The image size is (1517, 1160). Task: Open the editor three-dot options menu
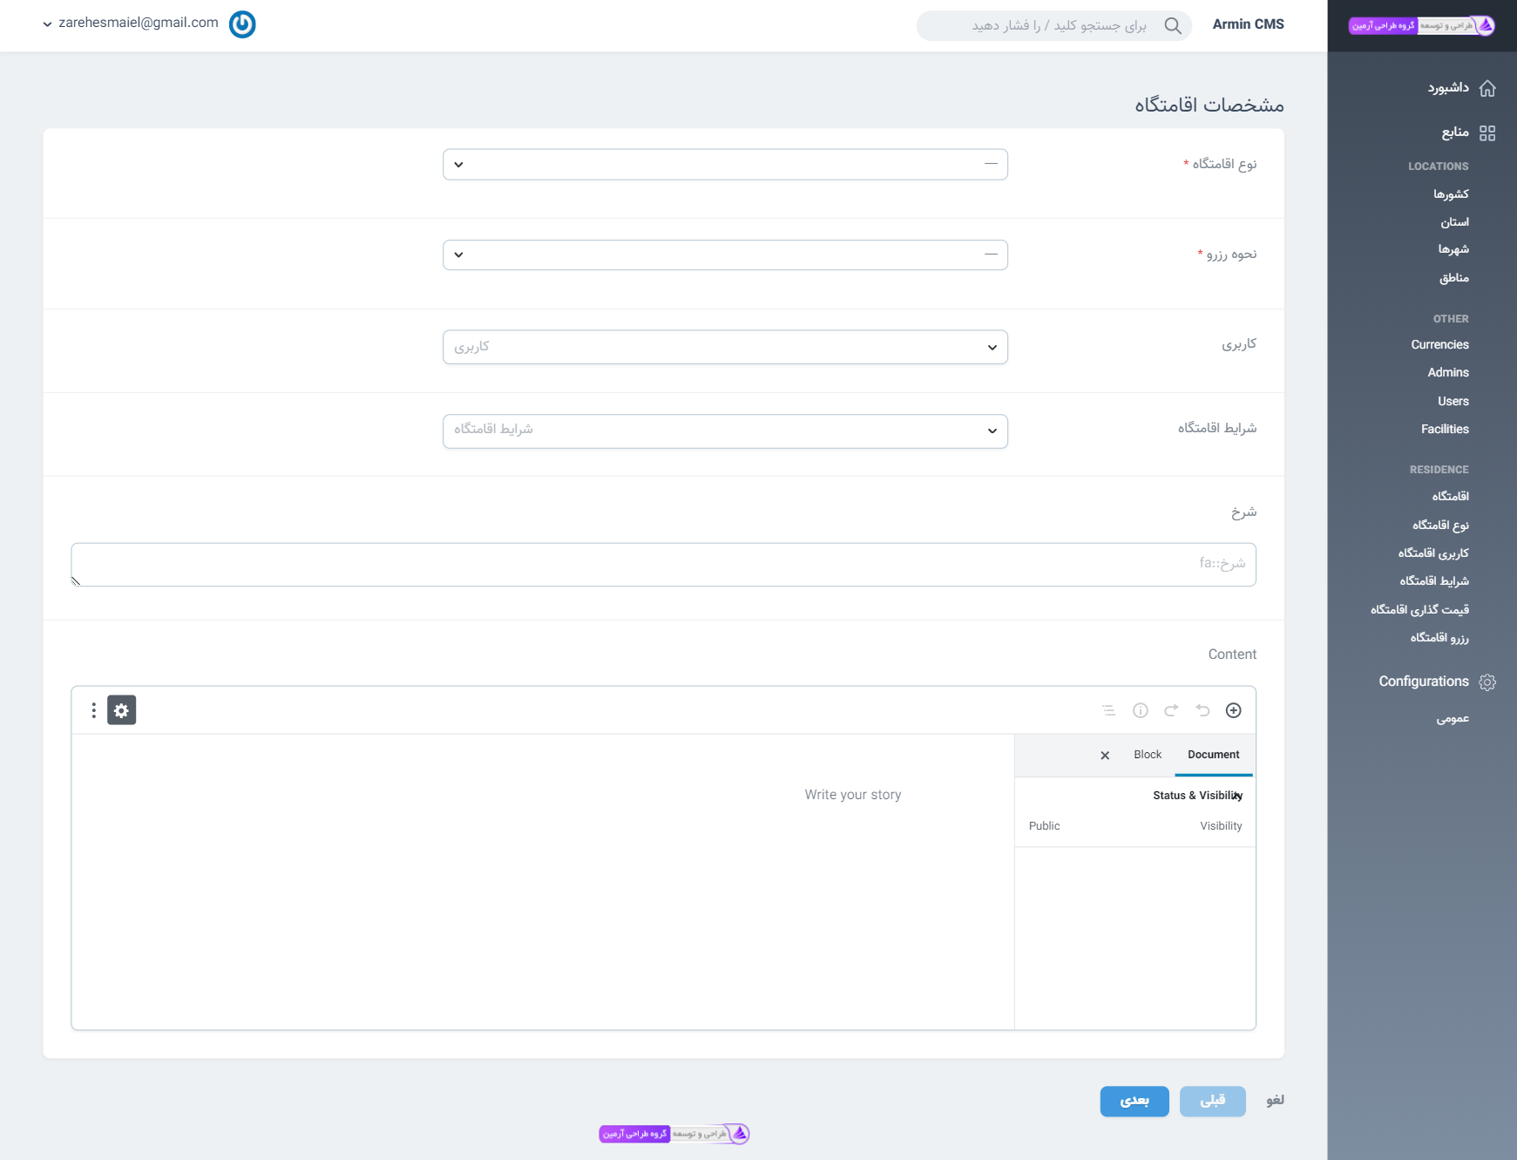(x=93, y=710)
